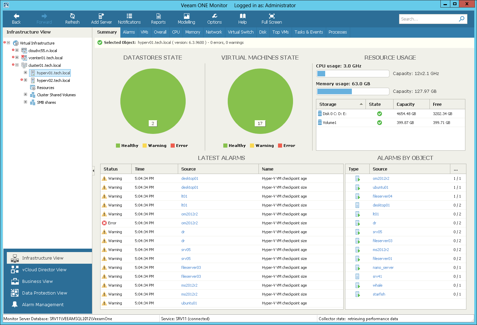The image size is (477, 325).
Task: Open the starfish object link
Action: coord(379,294)
